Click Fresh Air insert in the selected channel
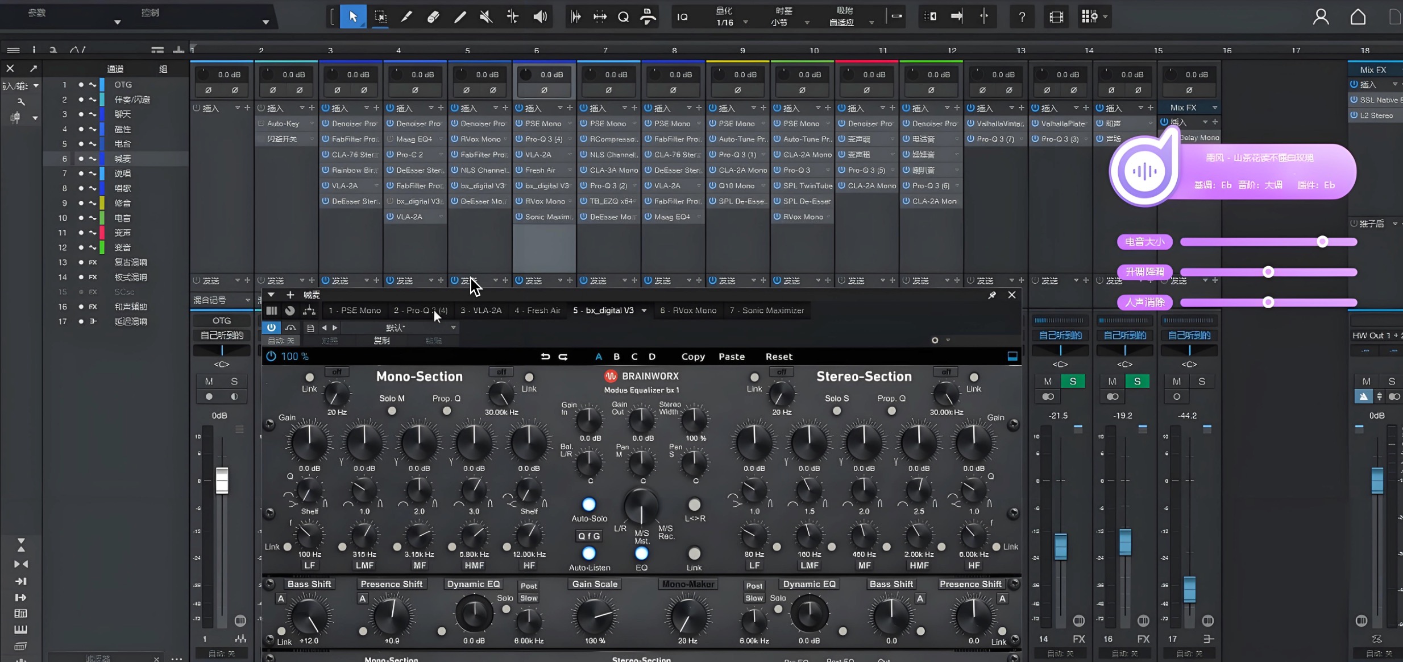The height and width of the screenshot is (662, 1403). tap(545, 170)
